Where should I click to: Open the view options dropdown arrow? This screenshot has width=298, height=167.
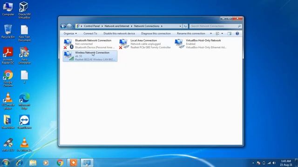[x=222, y=33]
